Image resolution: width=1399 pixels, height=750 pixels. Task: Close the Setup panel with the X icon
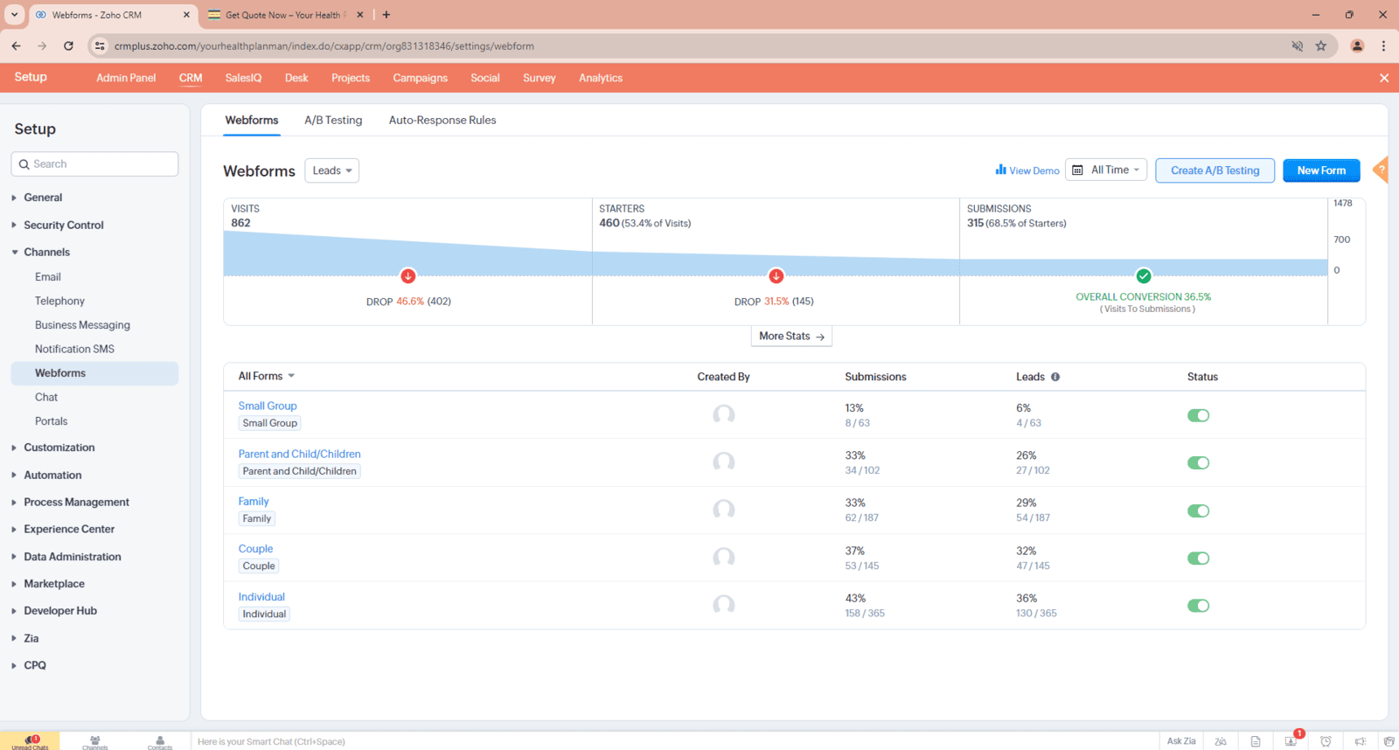[1384, 78]
